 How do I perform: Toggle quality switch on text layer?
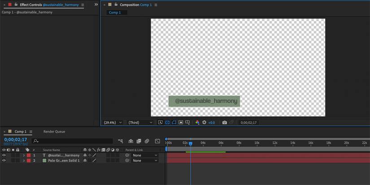point(94,155)
